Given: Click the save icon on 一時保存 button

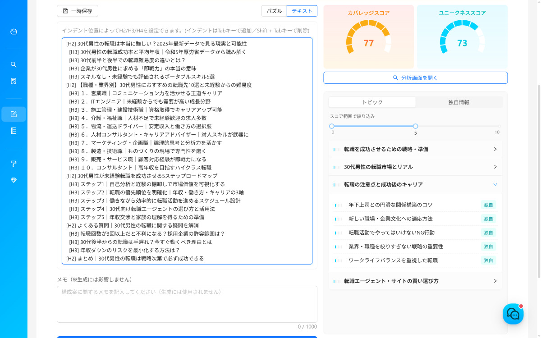Looking at the screenshot, I should click(x=66, y=11).
